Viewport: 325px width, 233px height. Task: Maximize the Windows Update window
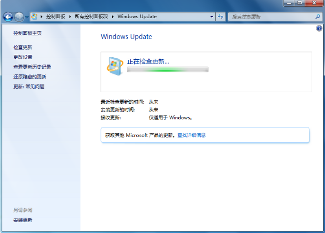pos(300,3)
